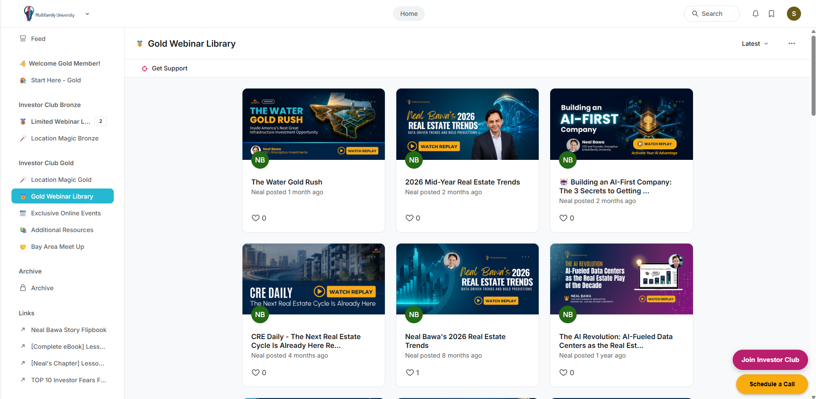Open Feed in the sidebar

[x=63, y=39]
